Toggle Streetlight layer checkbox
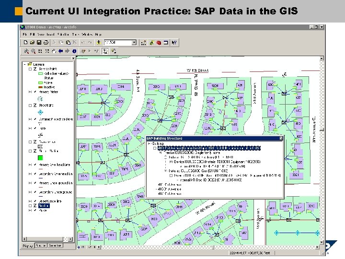The height and width of the screenshot is (259, 345). click(x=35, y=105)
